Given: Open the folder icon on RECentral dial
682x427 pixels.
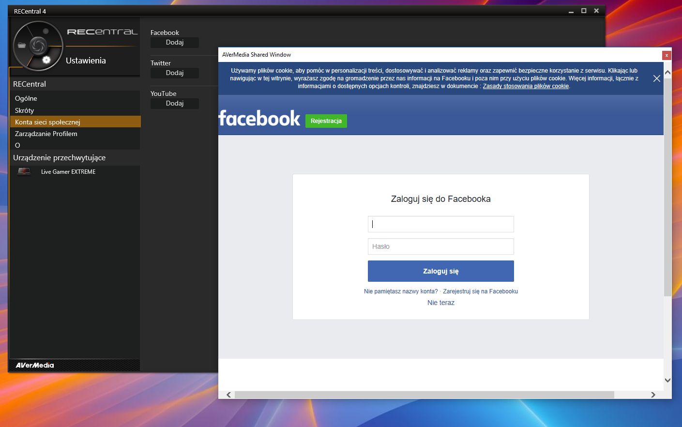Looking at the screenshot, I should (22, 46).
